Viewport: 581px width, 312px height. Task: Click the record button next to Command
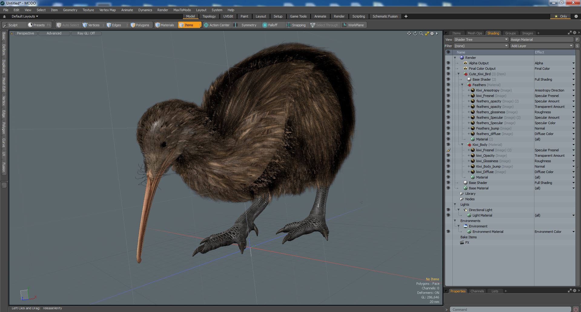(x=576, y=309)
